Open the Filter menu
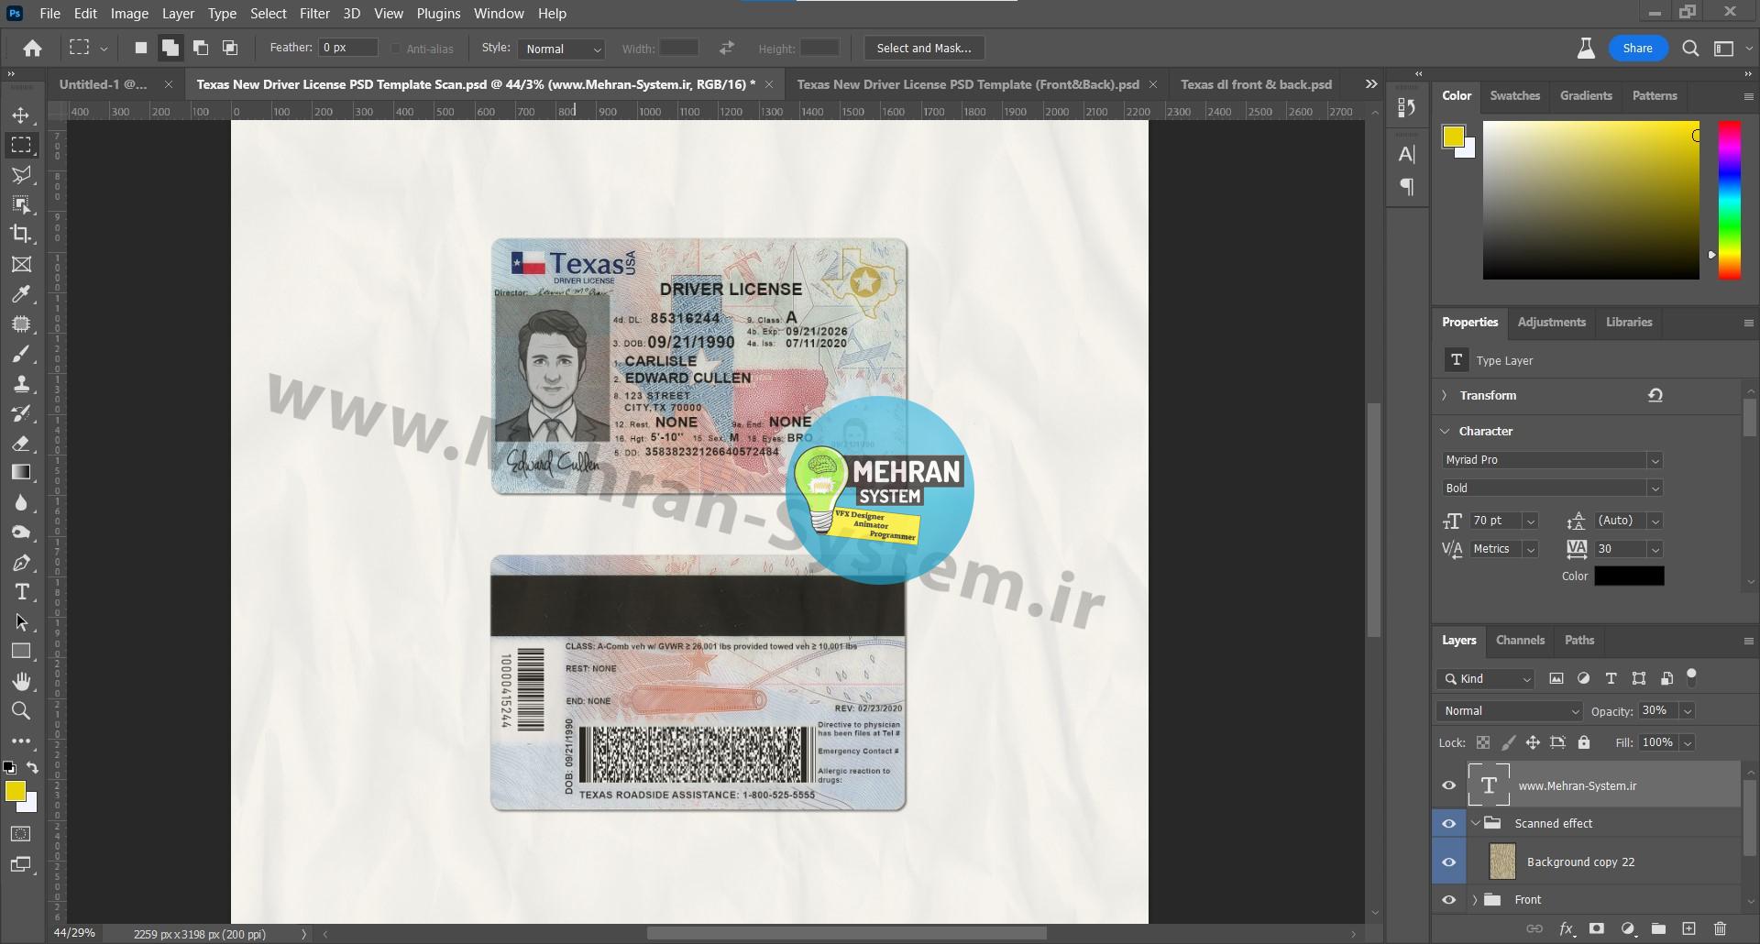This screenshot has height=944, width=1760. (x=314, y=14)
